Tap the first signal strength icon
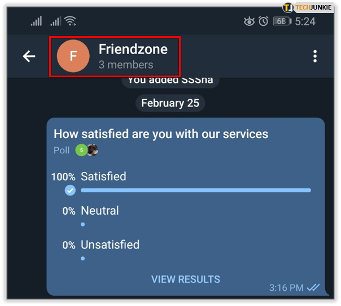The height and width of the screenshot is (306, 341). click(36, 21)
